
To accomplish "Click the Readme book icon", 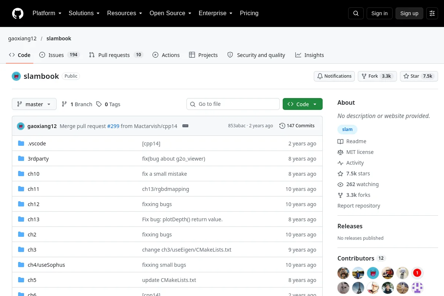I will coord(340,141).
